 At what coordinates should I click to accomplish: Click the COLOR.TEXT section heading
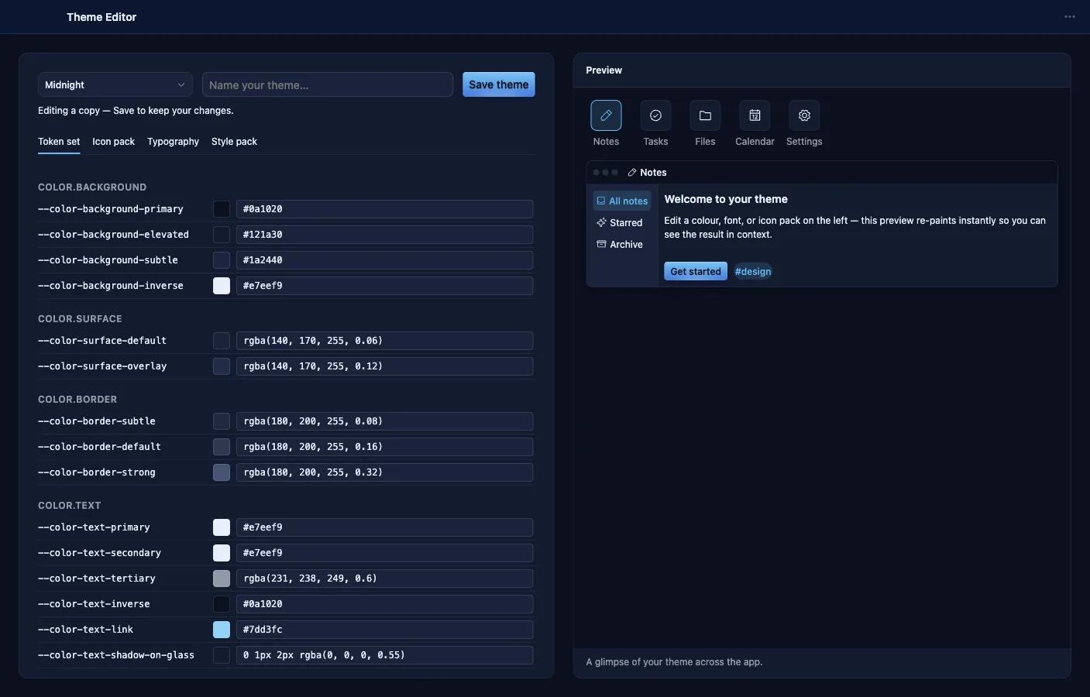click(70, 506)
